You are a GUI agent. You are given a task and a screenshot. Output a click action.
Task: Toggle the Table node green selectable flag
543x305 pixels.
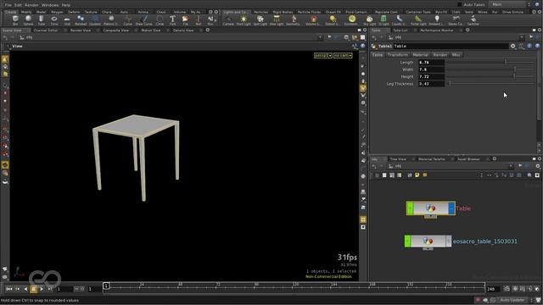coord(410,208)
